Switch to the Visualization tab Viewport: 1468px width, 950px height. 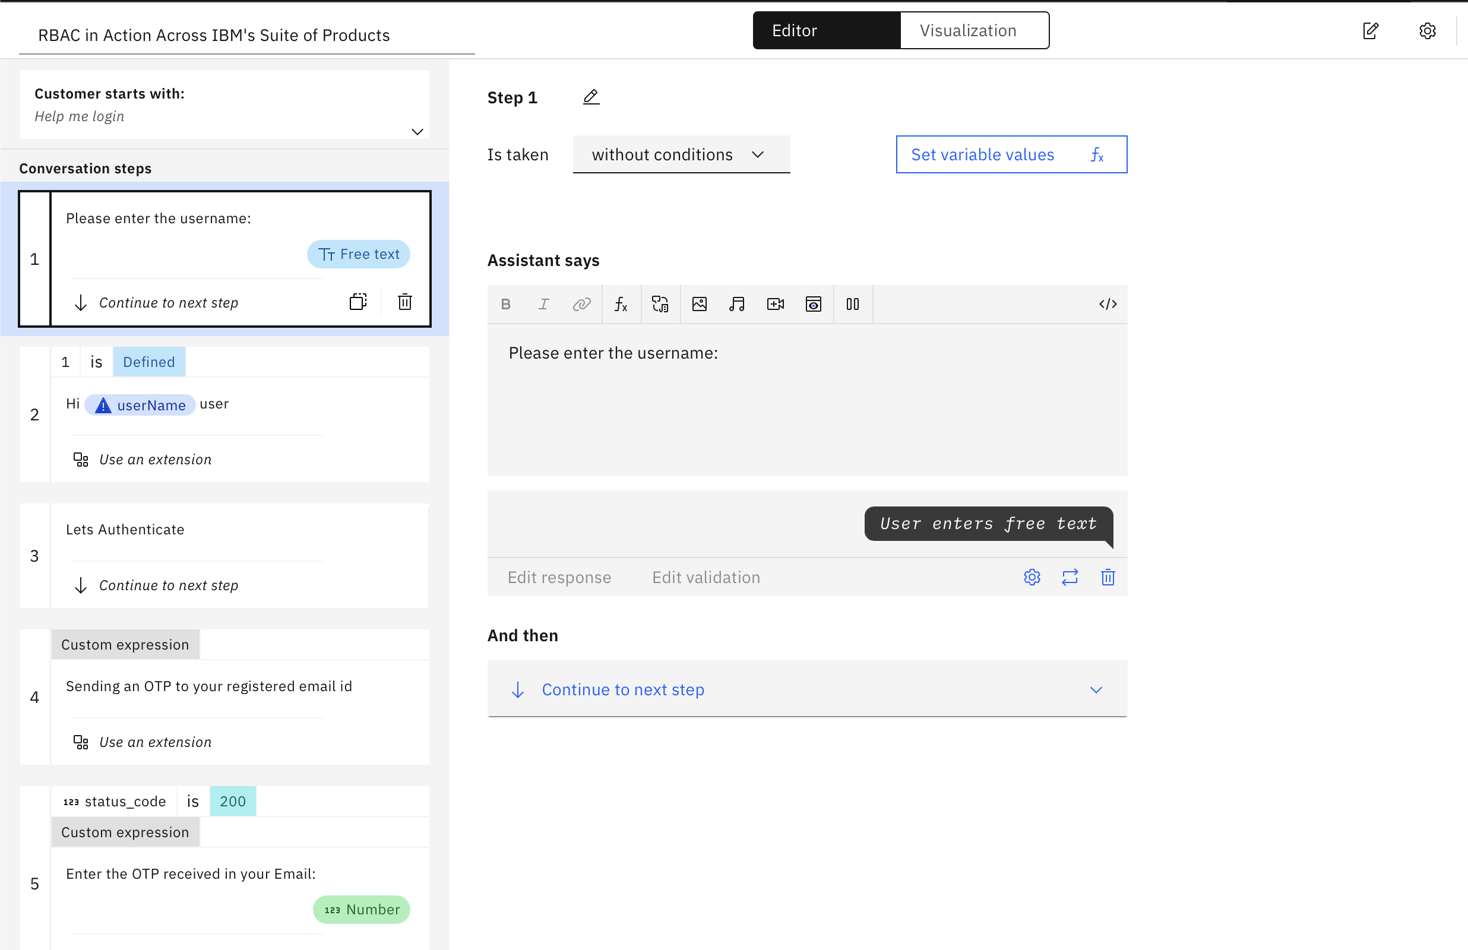coord(967,30)
